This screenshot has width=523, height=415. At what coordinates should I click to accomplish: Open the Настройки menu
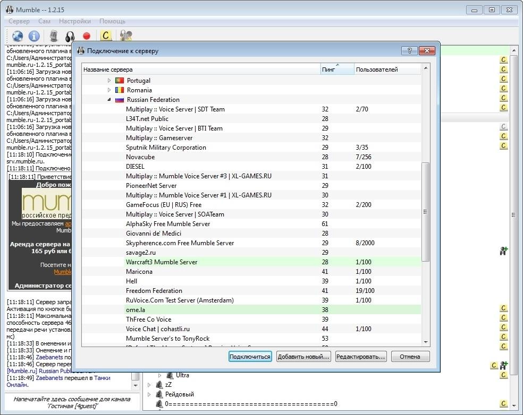point(75,21)
